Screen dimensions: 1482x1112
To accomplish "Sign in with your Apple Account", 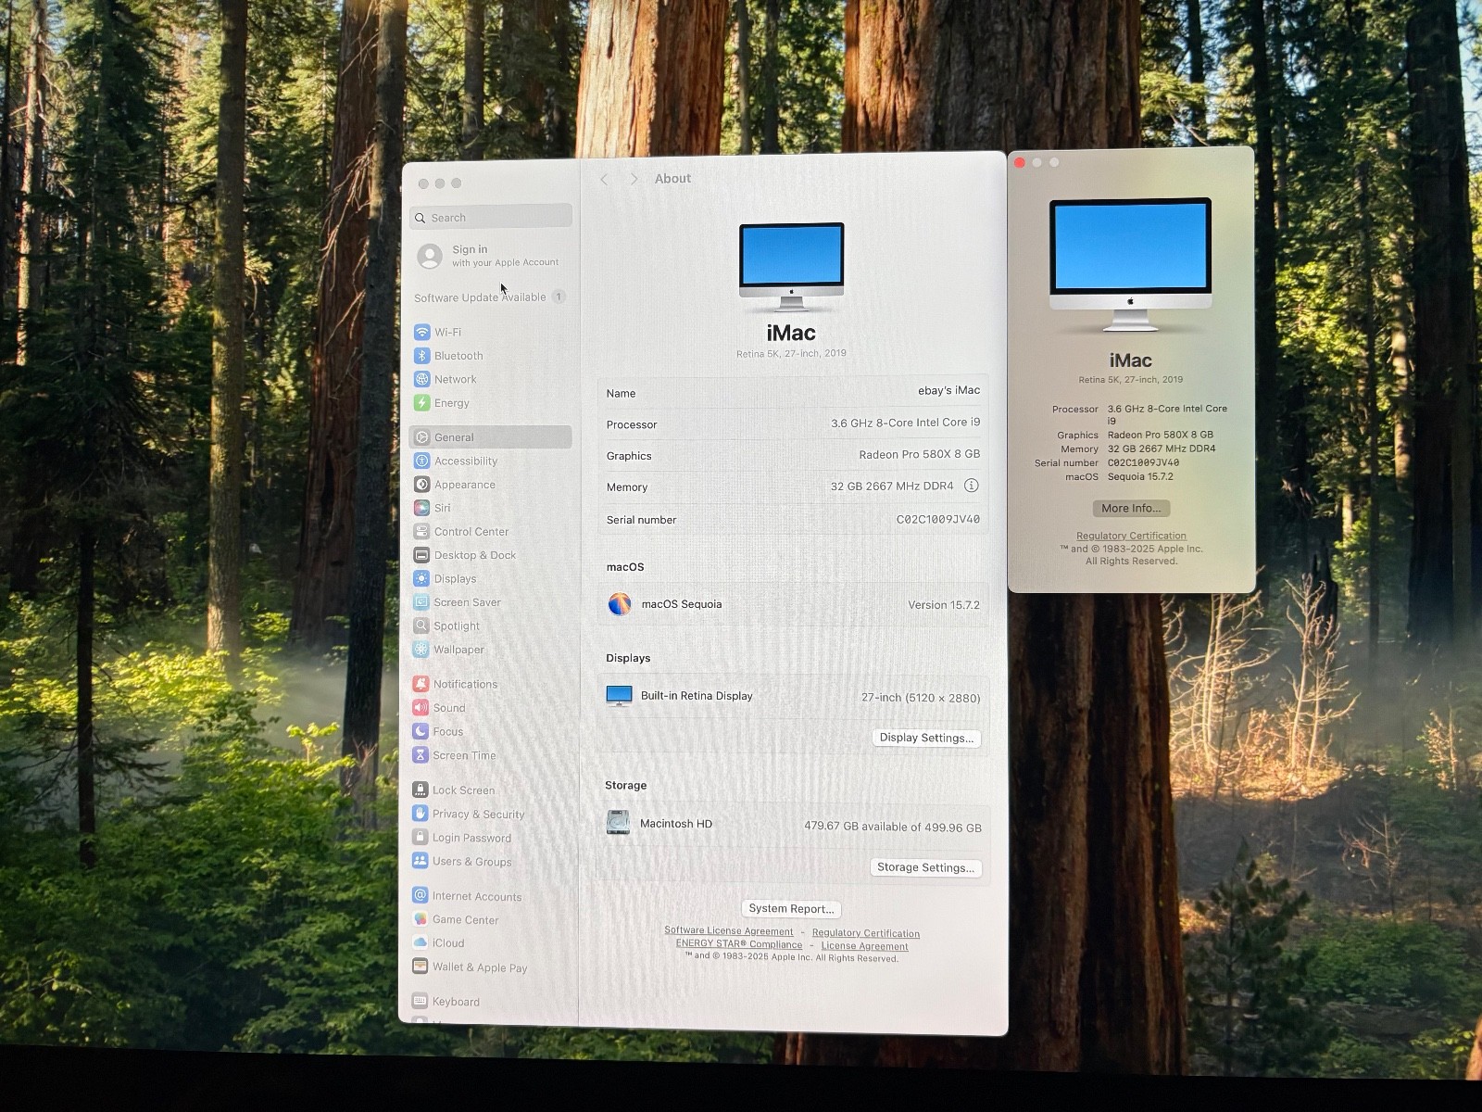I will pyautogui.click(x=489, y=256).
